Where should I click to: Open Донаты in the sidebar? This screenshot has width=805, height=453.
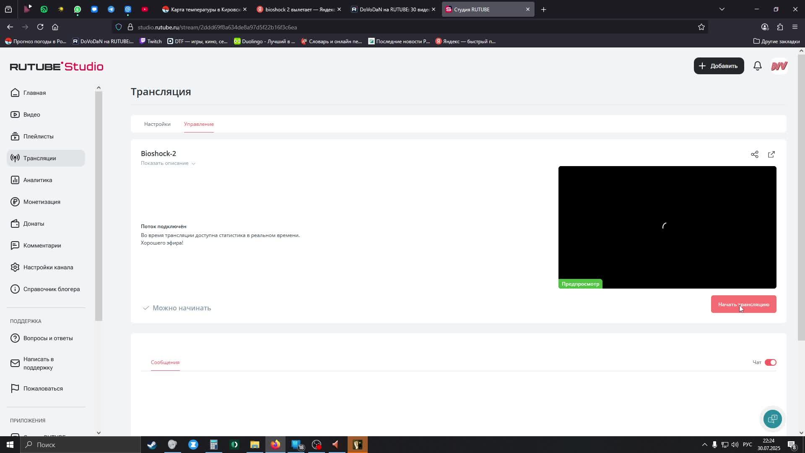click(34, 224)
